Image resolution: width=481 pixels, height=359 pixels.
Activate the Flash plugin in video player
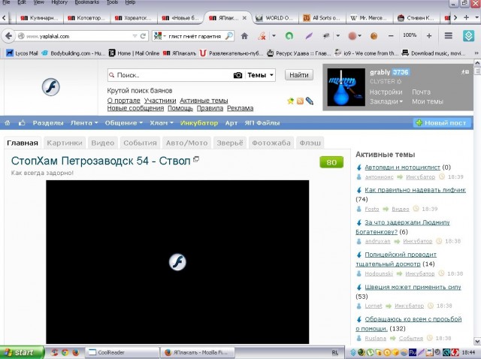(177, 262)
